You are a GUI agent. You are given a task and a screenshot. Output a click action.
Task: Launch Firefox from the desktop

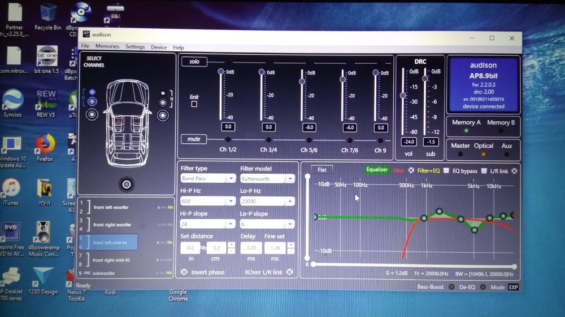point(45,148)
